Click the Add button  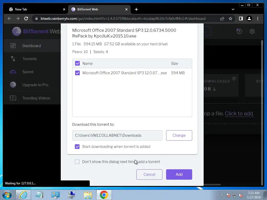pos(179,174)
